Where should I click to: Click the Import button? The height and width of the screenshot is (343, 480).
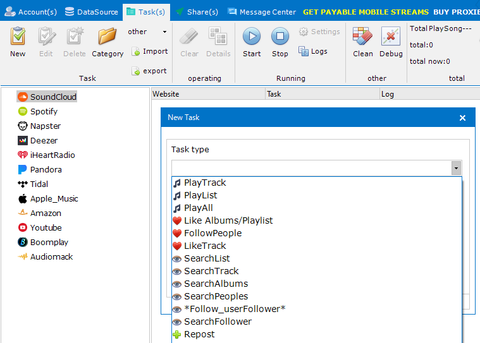150,51
